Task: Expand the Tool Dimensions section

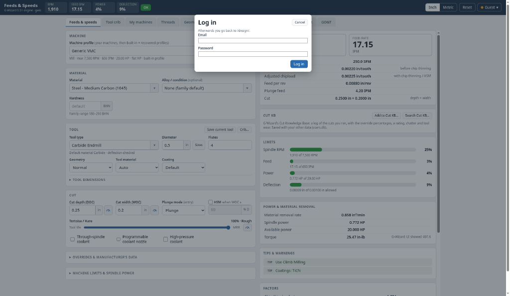Action: (x=87, y=180)
